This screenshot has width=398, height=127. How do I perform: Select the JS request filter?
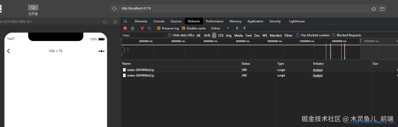click(x=214, y=35)
